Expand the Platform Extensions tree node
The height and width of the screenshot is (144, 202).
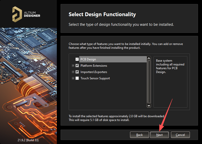coord(73,66)
